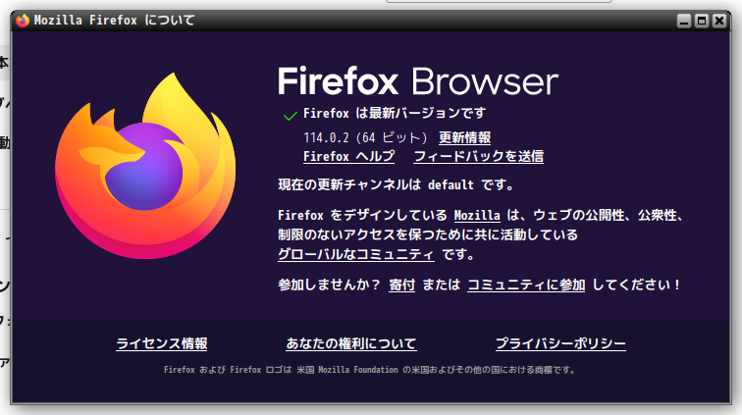The width and height of the screenshot is (742, 415).
Task: Click the window title 'Mozilla Firefox について'
Action: (x=115, y=21)
